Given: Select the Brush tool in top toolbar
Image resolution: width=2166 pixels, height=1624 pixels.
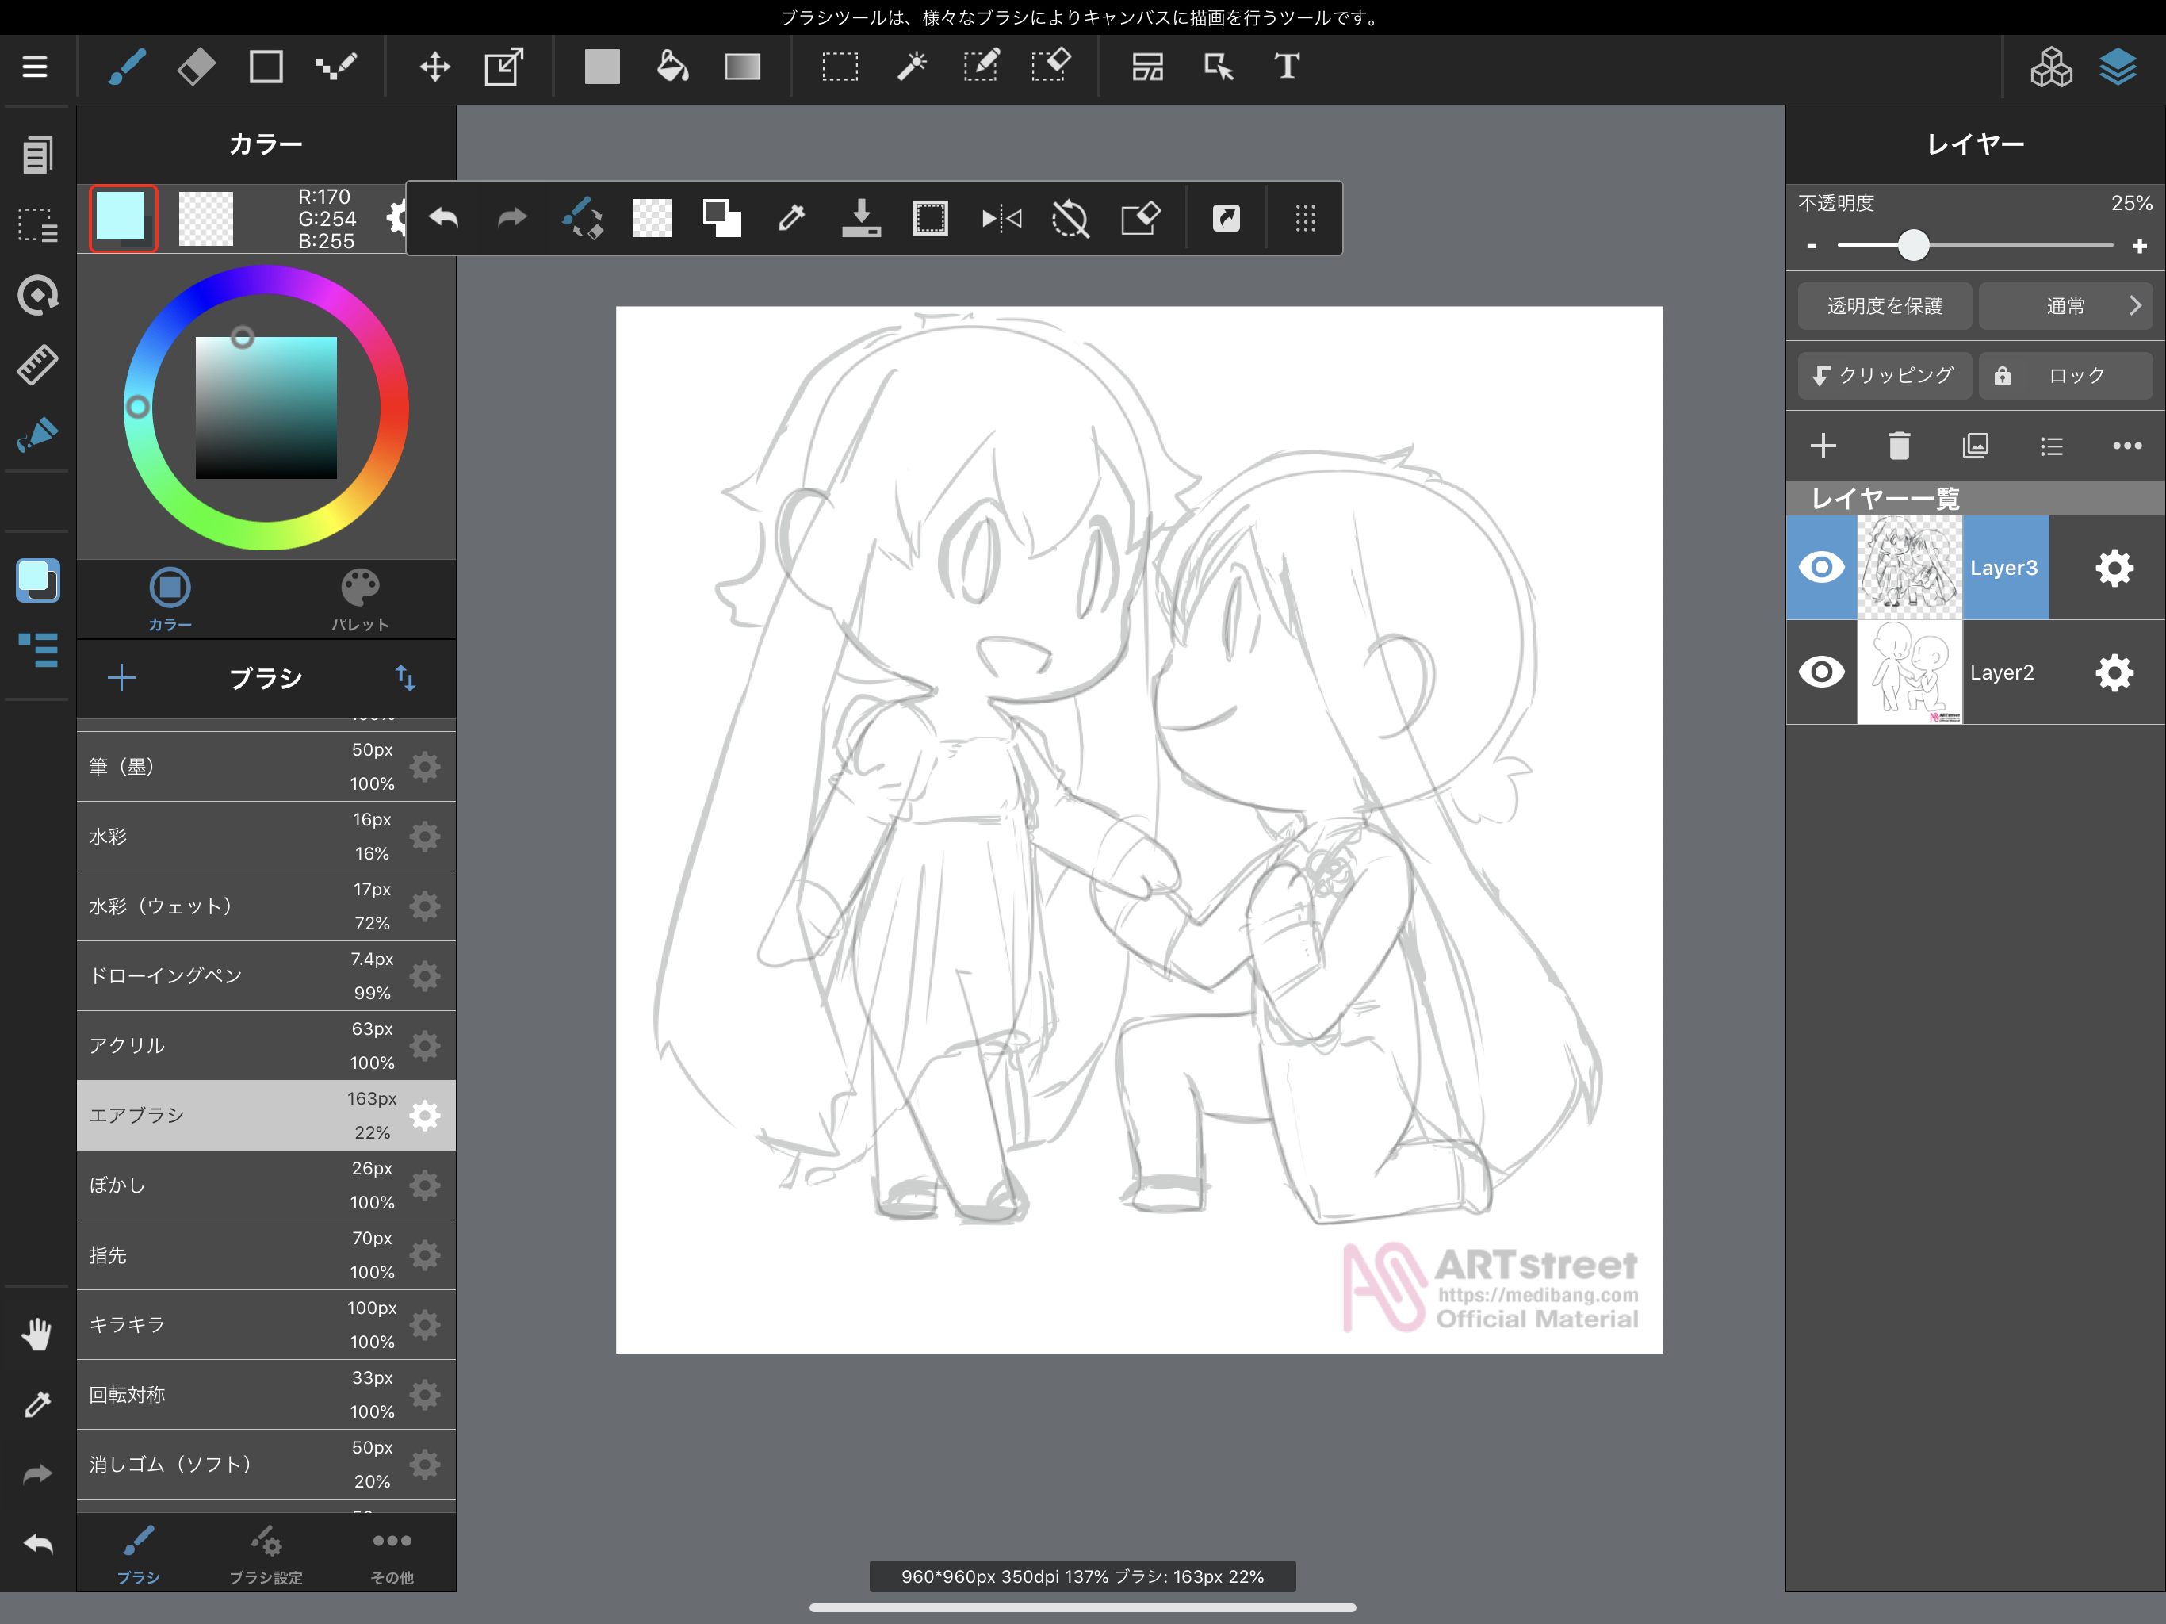Looking at the screenshot, I should (126, 67).
